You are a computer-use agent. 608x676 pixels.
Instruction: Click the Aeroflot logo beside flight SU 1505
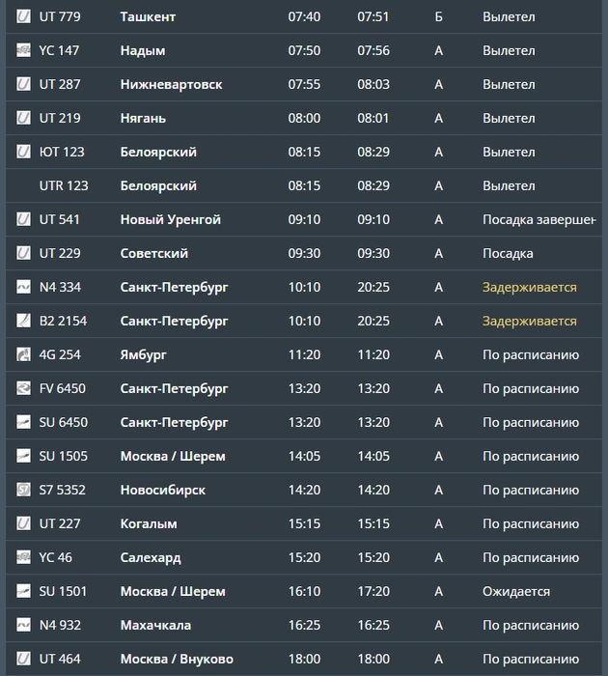23,456
